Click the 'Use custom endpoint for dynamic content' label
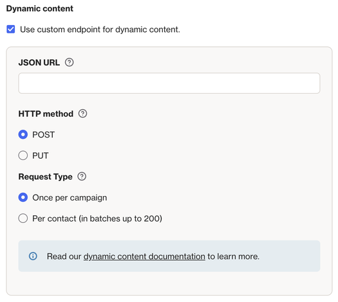Image resolution: width=338 pixels, height=302 pixels. (100, 30)
